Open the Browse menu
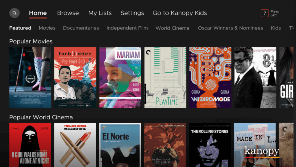 point(68,13)
